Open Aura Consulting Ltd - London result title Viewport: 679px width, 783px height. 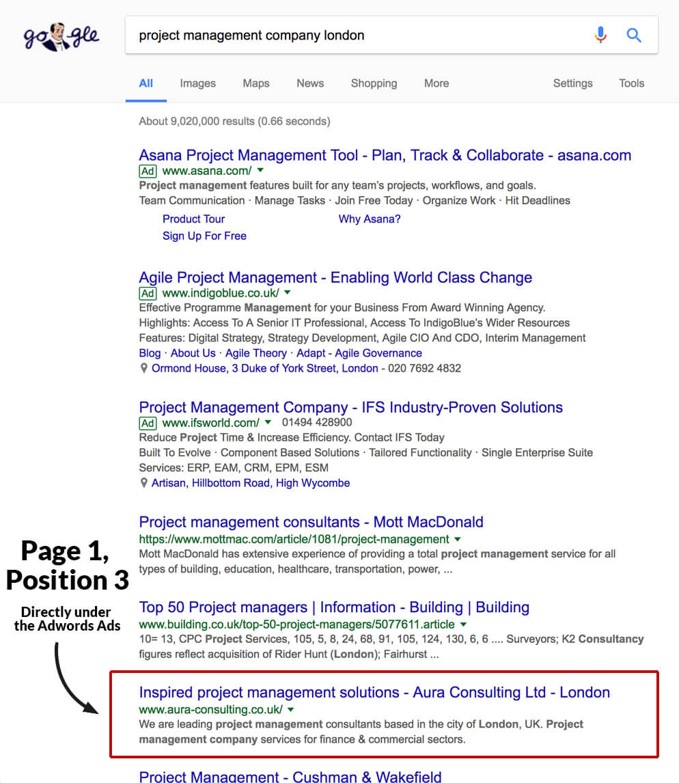[374, 693]
